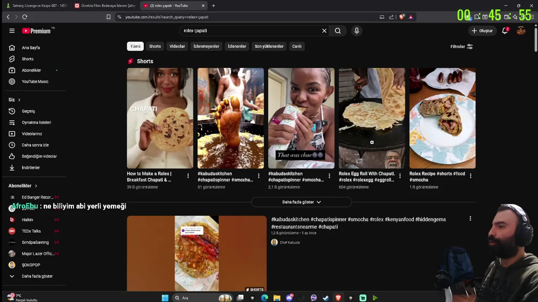This screenshot has width=538, height=302.
Task: Click the taskbar Ara search box
Action: [x=203, y=298]
